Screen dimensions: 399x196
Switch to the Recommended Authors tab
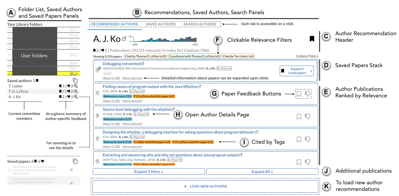(x=114, y=24)
